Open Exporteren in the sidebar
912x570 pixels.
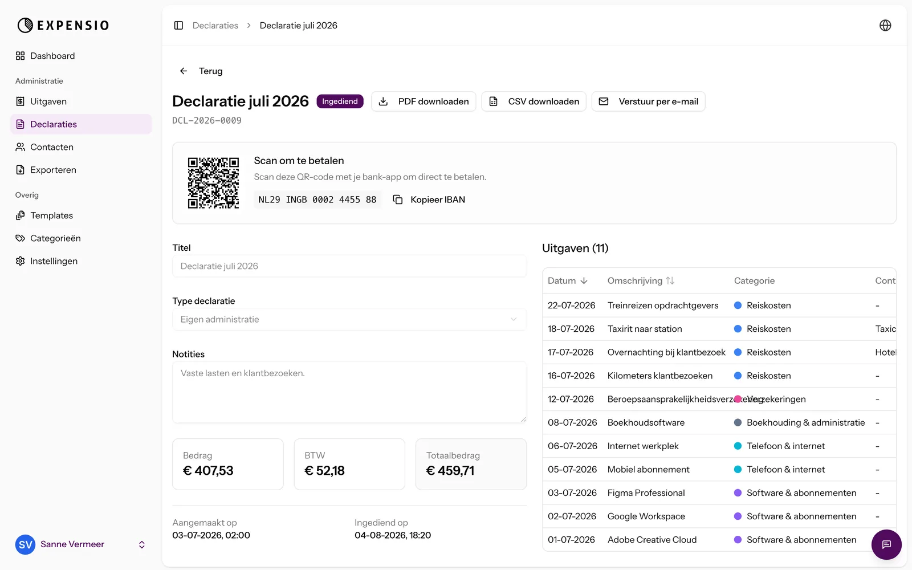(x=81, y=170)
